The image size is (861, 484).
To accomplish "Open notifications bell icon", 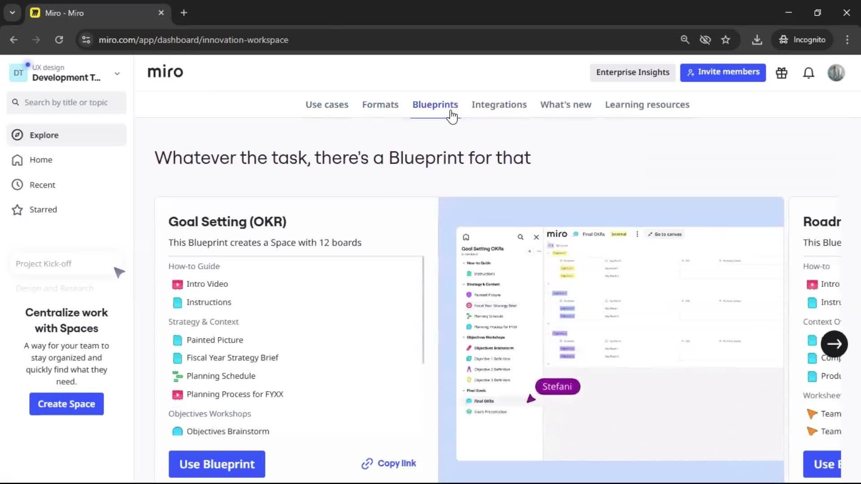I will click(x=809, y=73).
